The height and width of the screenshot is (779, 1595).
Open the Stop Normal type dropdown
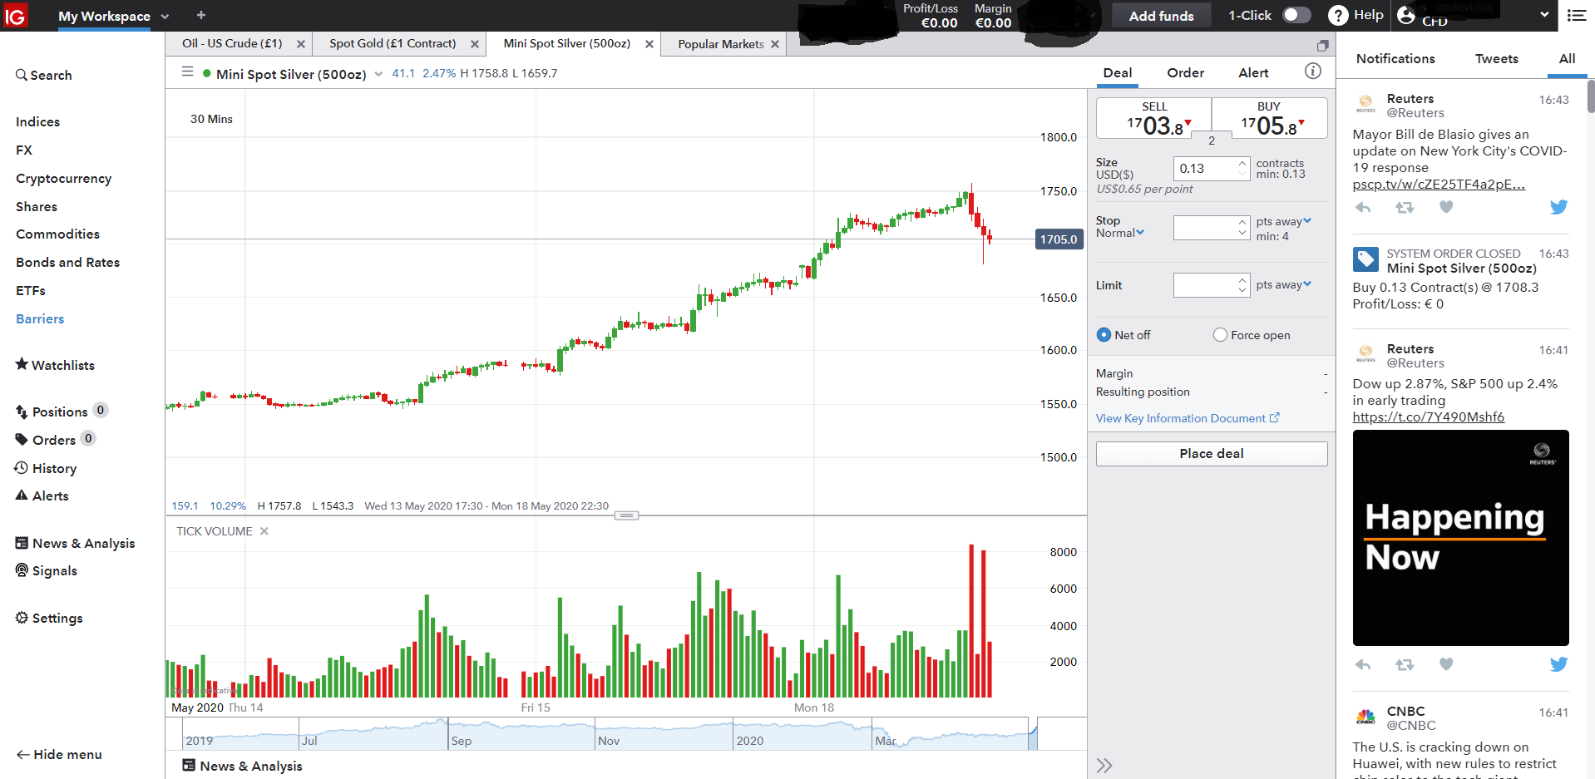1120,233
